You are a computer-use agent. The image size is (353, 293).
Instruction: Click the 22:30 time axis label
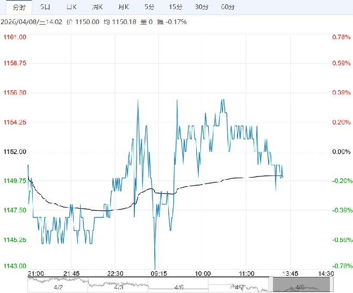point(116,274)
